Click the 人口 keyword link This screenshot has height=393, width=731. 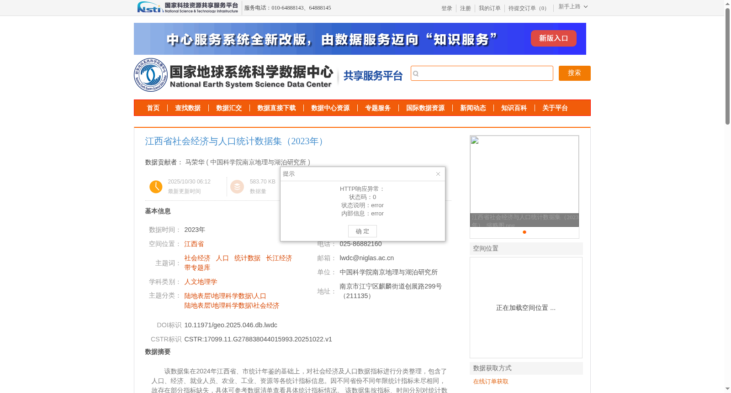222,258
